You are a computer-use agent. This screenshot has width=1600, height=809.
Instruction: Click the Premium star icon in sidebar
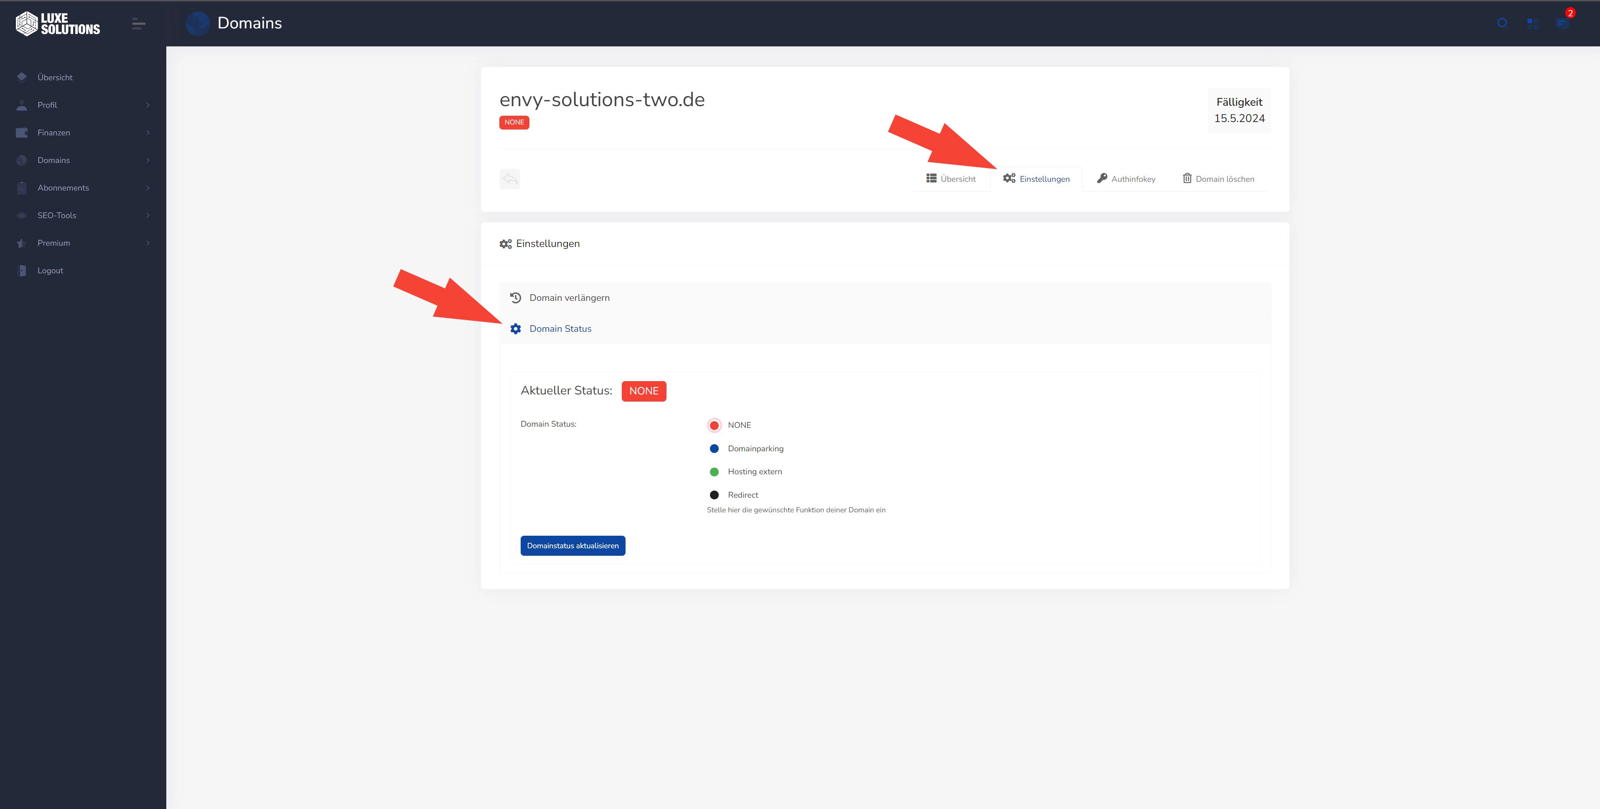22,243
